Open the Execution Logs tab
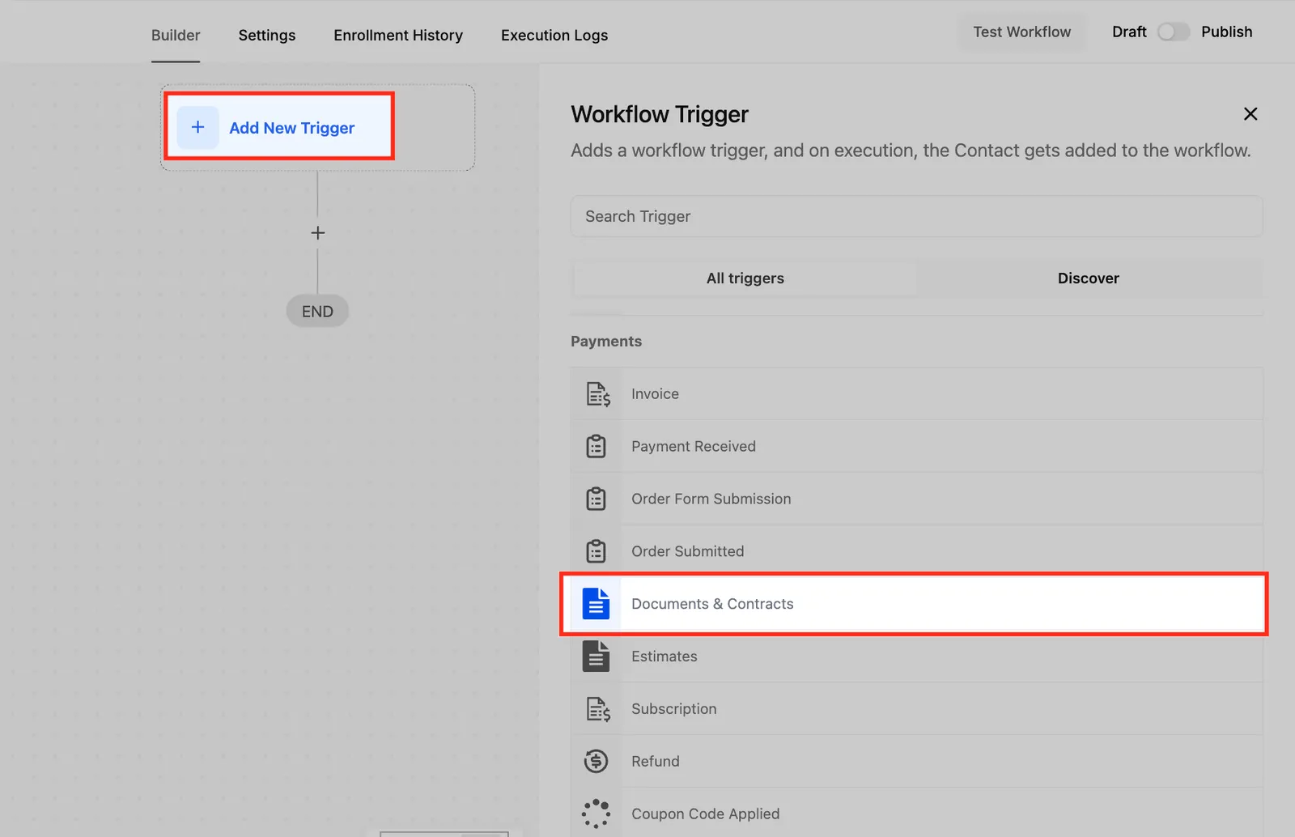The height and width of the screenshot is (837, 1295). click(554, 35)
